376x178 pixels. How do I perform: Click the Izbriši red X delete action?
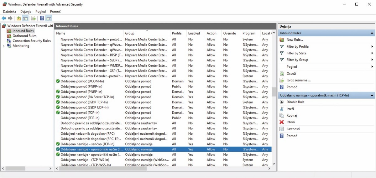click(x=291, y=122)
